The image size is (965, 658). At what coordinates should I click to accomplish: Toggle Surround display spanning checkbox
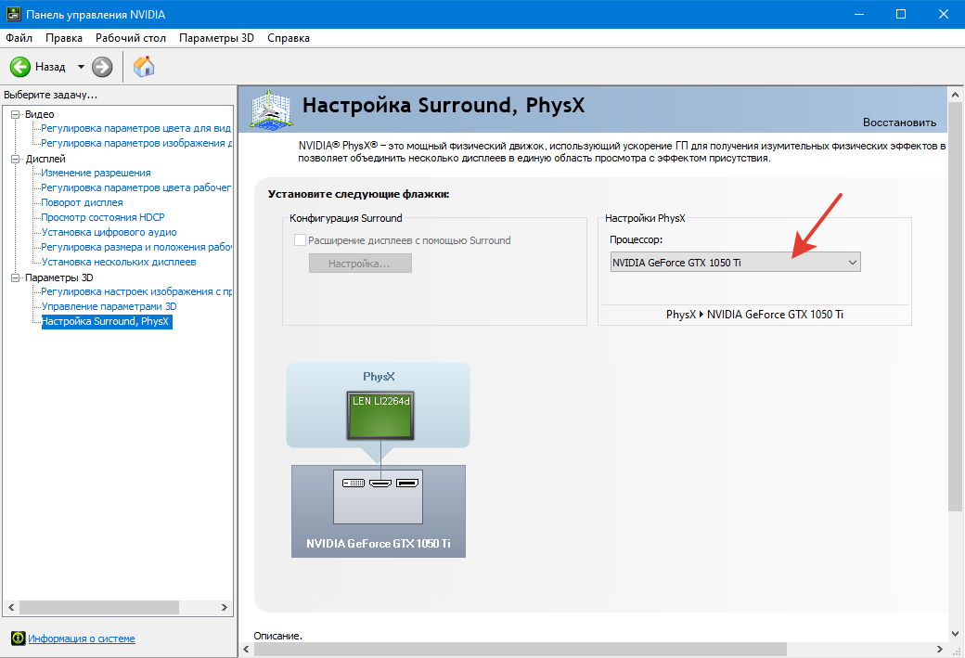tap(301, 240)
